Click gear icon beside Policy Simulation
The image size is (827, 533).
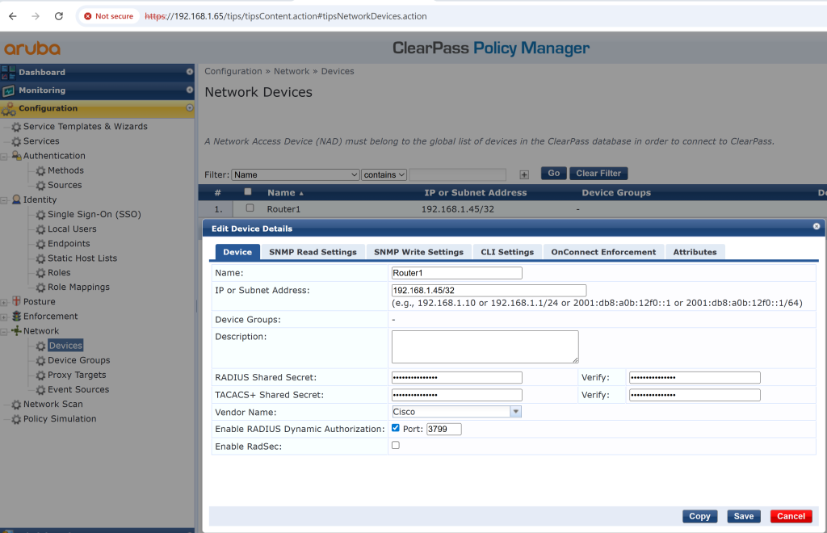click(x=16, y=419)
